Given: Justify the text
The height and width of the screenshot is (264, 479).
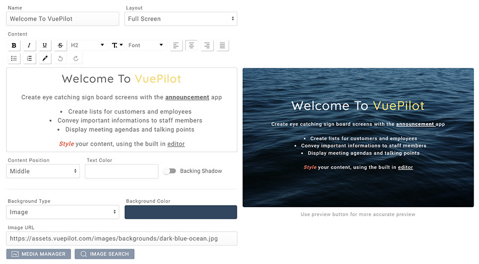Looking at the screenshot, I should click(222, 45).
